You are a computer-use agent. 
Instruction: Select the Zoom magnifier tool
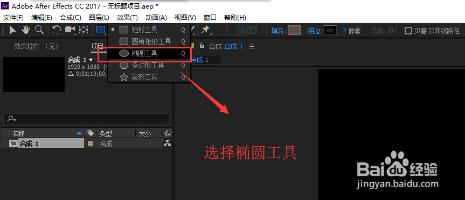pos(39,30)
